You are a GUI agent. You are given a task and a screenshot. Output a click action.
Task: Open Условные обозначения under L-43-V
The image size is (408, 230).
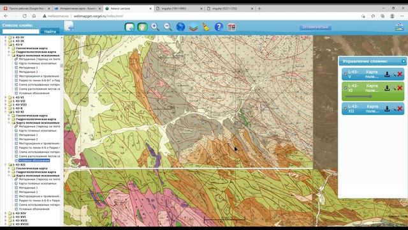pos(34,93)
